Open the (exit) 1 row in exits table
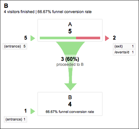 (124, 46)
